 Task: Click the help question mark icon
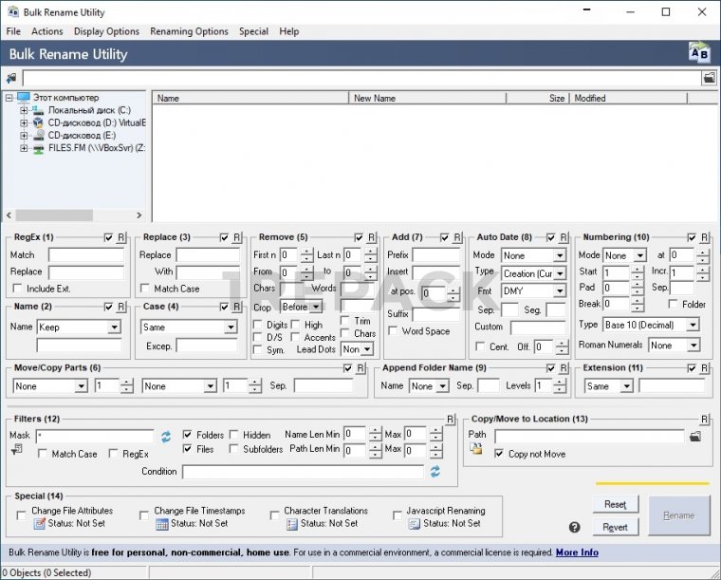point(574,527)
